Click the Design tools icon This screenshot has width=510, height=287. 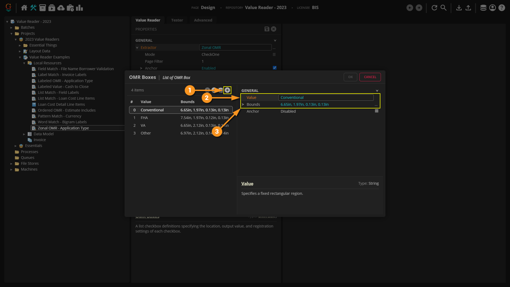coord(33,8)
